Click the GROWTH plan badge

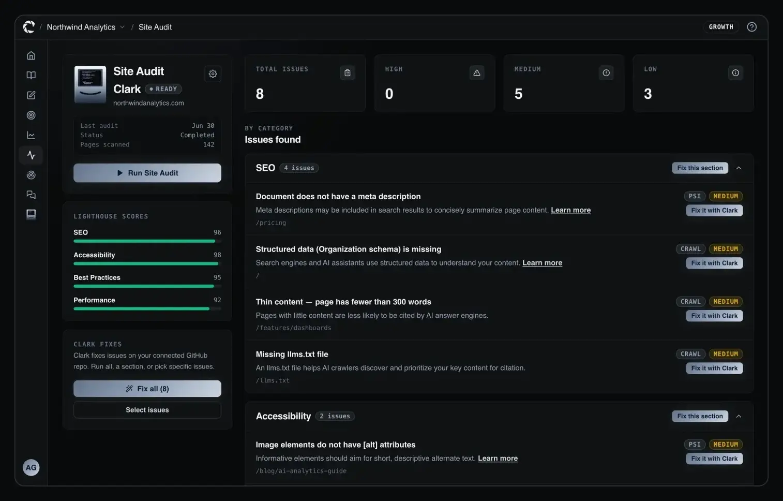click(721, 27)
